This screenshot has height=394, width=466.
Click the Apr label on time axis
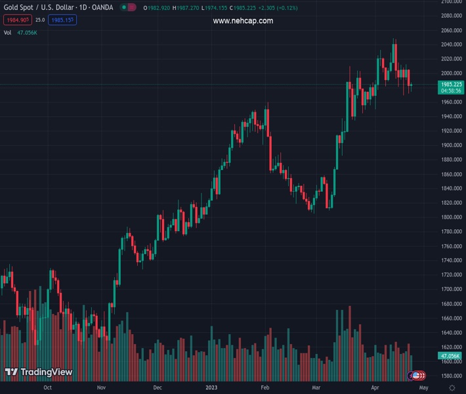coord(375,387)
